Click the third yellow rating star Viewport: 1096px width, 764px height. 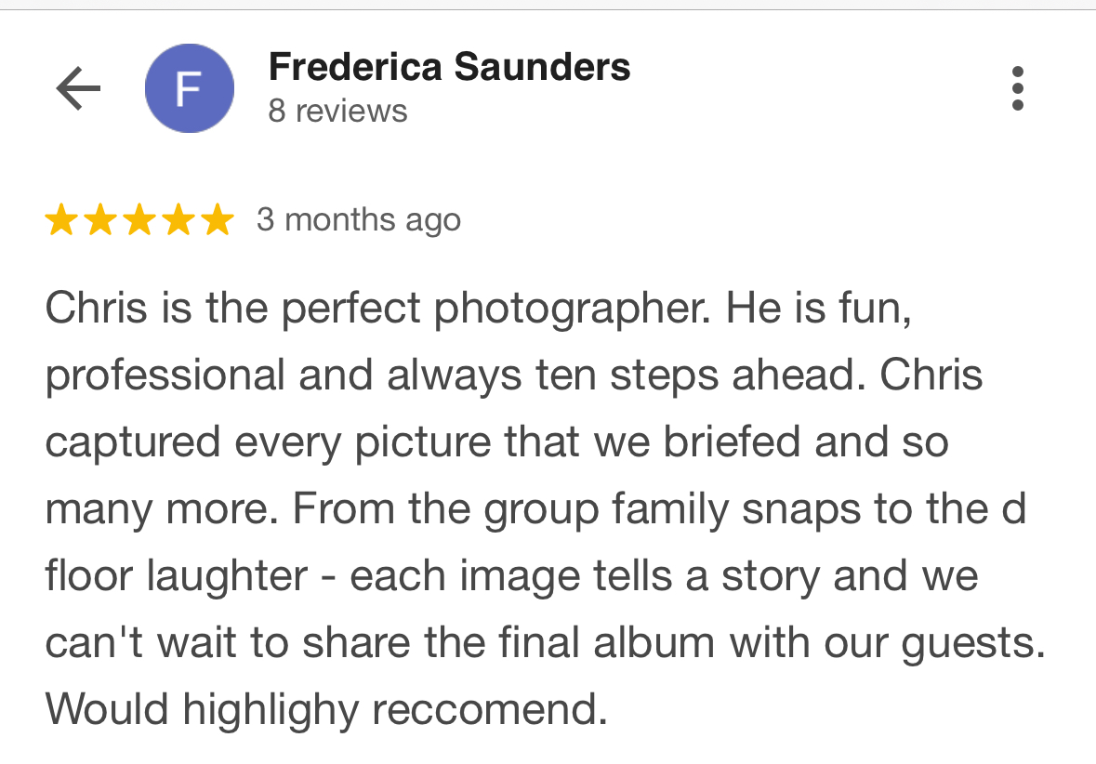pos(139,220)
